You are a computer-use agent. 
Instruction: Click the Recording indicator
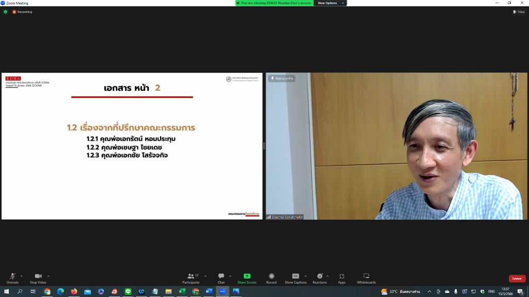point(22,12)
